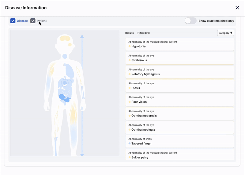This screenshot has height=176, width=245.
Task: Uncheck the Patient checkbox
Action: pyautogui.click(x=33, y=21)
